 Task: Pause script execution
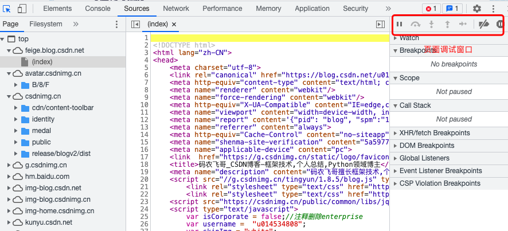pos(400,24)
